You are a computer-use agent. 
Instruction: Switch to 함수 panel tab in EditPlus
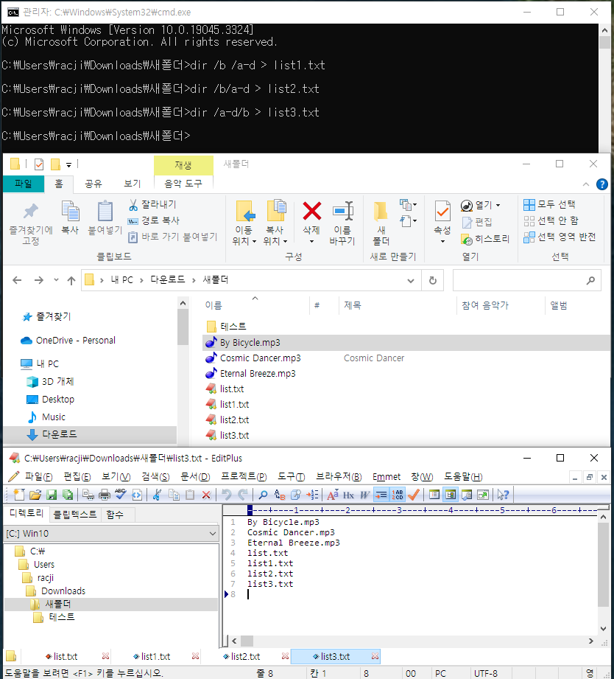tap(115, 515)
